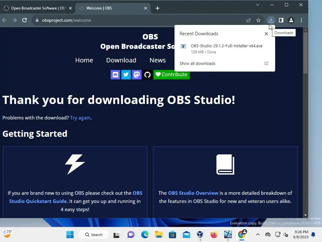322x242 pixels.
Task: Open the Windows Start menu
Action: tap(70, 234)
